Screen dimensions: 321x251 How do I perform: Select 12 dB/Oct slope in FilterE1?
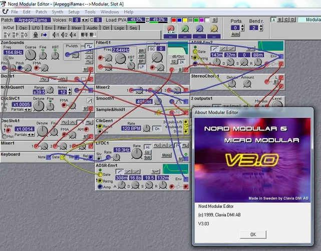(173, 62)
